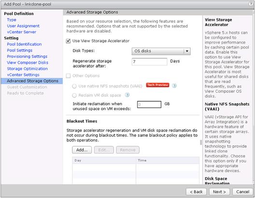
Task: Go to the Type step
Action: pyautogui.click(x=12, y=20)
